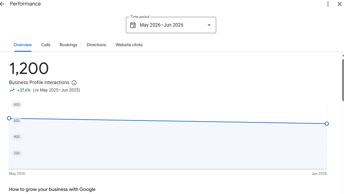
Task: Click the calendar icon in Time period
Action: click(133, 25)
